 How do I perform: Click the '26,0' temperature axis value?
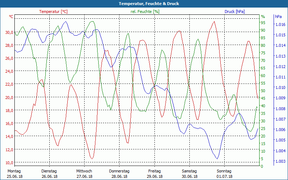point(9,58)
